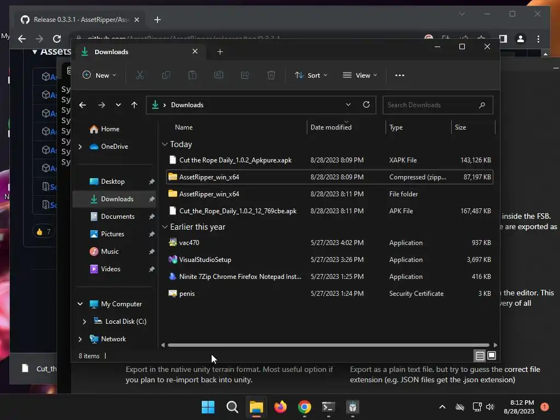Screen dimensions: 560x420
Task: Collapse the Earlier this year group
Action: pyautogui.click(x=165, y=227)
